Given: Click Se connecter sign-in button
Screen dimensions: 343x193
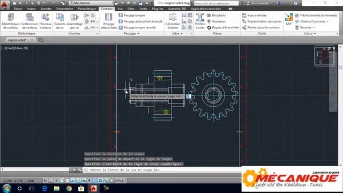Looking at the screenshot, I should pos(257,3).
